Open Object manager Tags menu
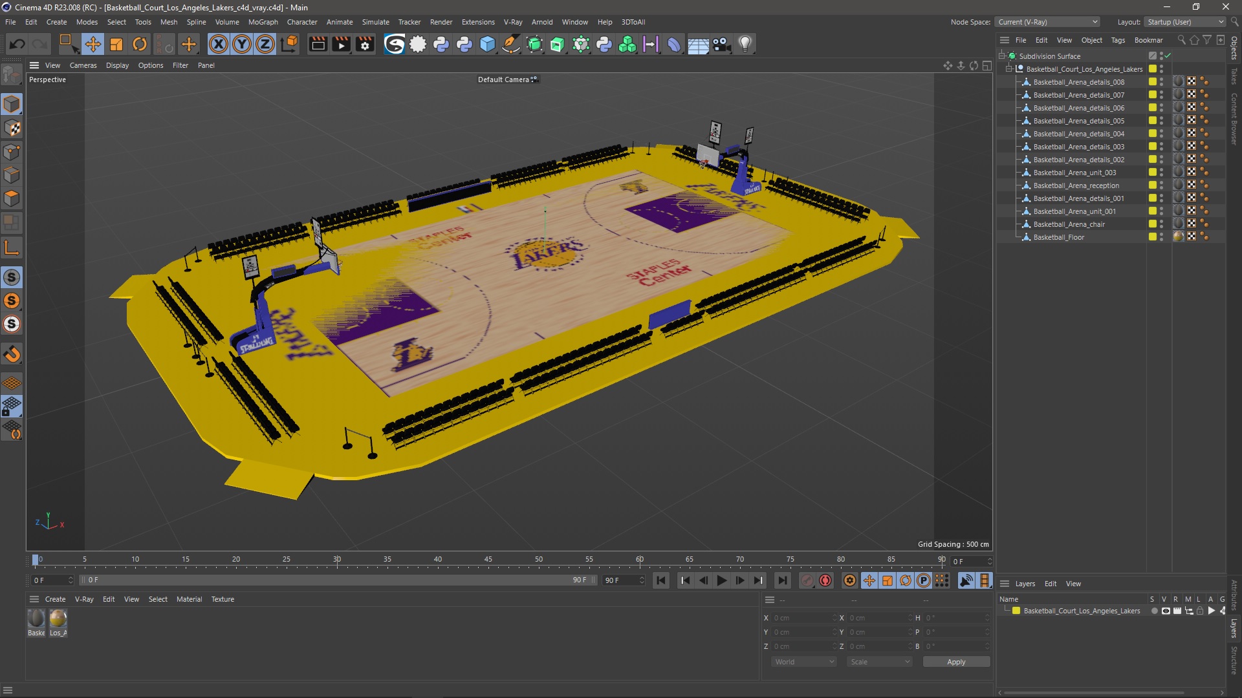 pyautogui.click(x=1118, y=40)
